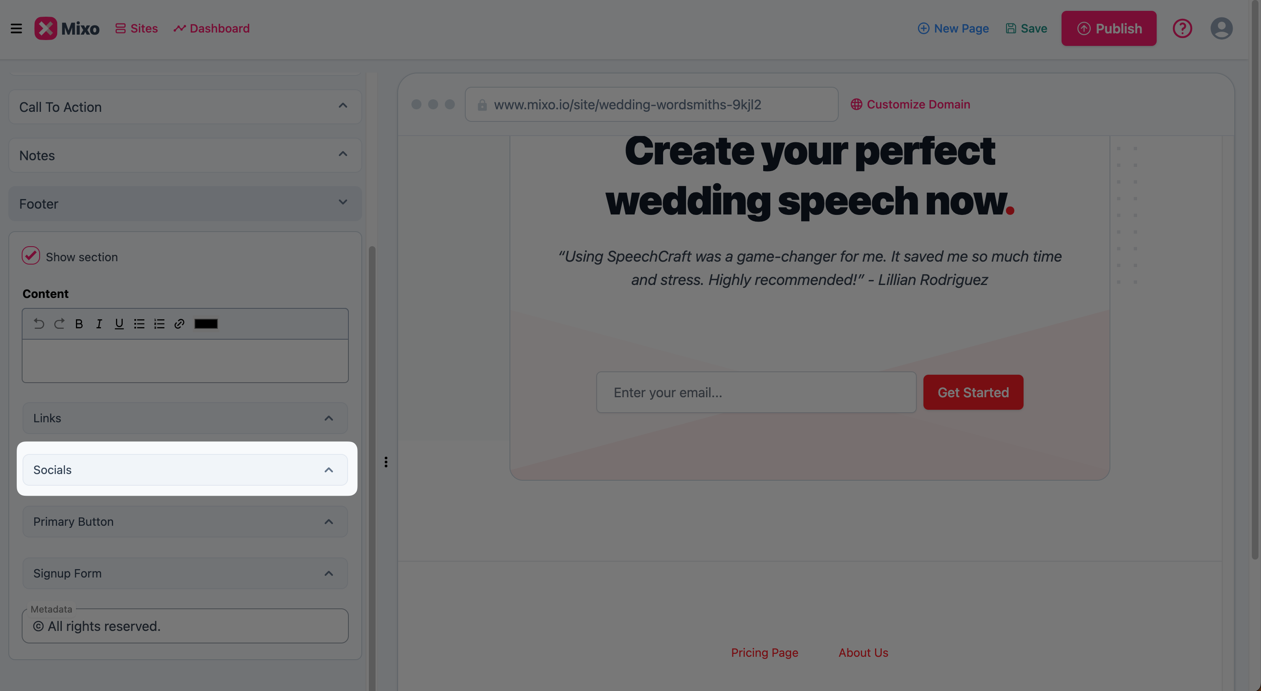1261x691 pixels.
Task: Click the Bold formatting icon
Action: pyautogui.click(x=78, y=323)
